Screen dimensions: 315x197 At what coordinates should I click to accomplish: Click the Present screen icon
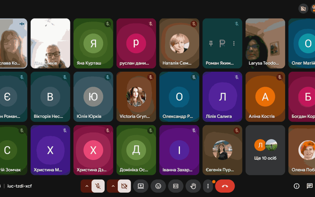[141, 186]
